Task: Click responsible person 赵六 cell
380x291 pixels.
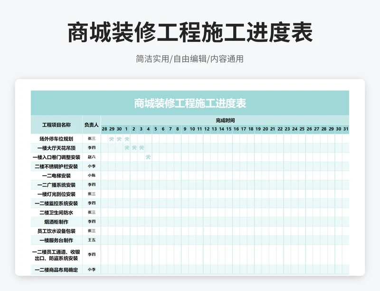Action: tap(91, 157)
